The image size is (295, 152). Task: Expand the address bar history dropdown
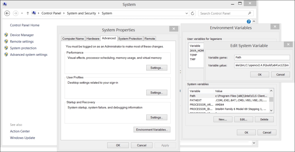tap(186, 13)
